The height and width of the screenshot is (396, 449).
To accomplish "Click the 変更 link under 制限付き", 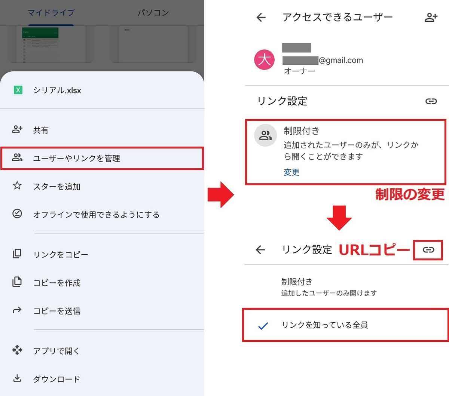I will (x=291, y=172).
